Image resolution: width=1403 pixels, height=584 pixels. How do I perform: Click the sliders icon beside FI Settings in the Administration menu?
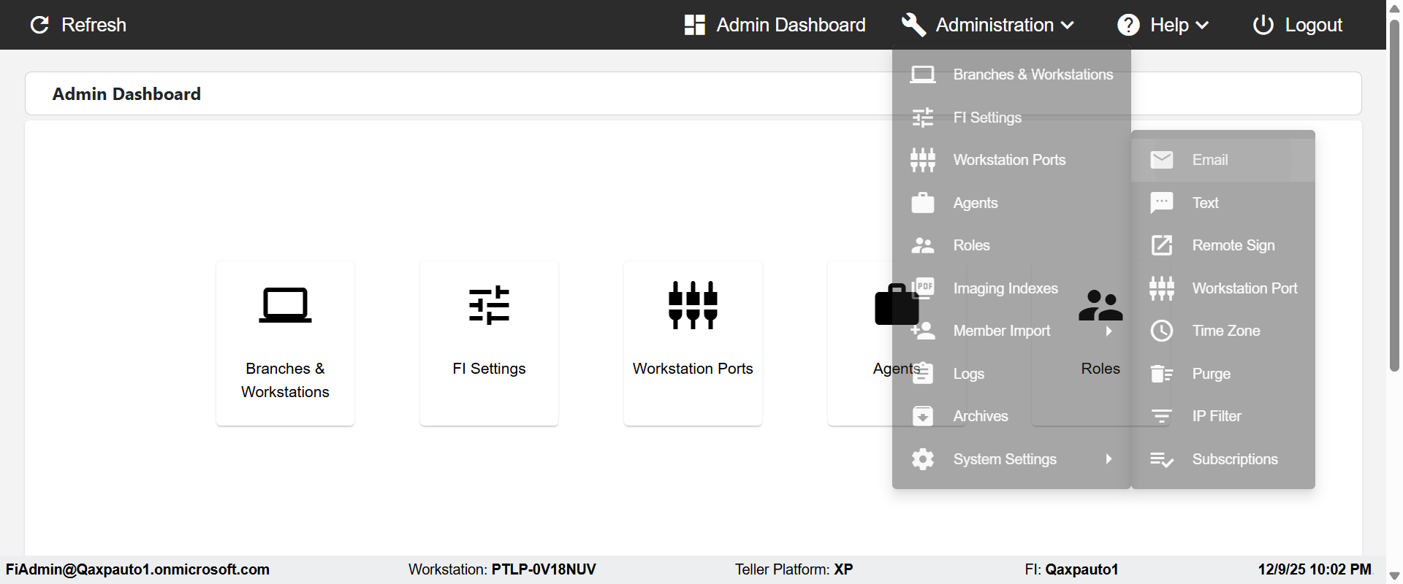point(923,118)
